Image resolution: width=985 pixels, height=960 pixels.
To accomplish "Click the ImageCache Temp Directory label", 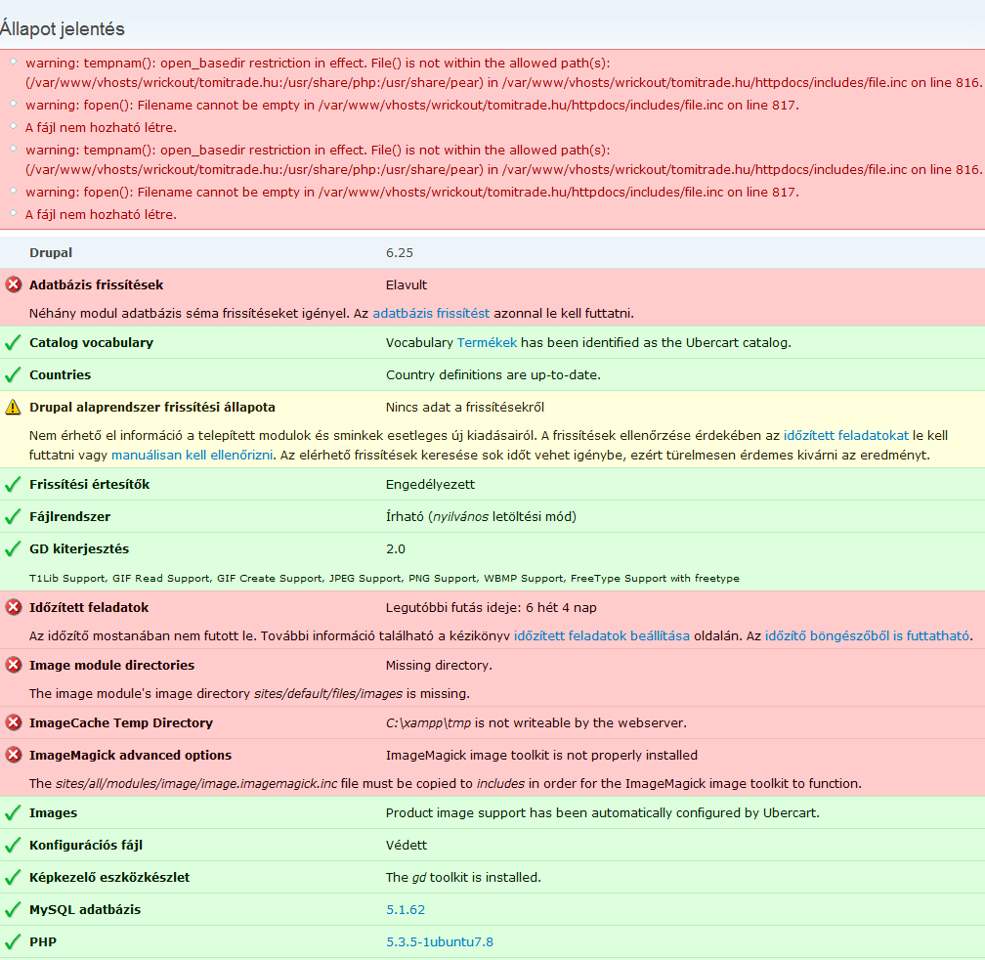I will pyautogui.click(x=121, y=722).
